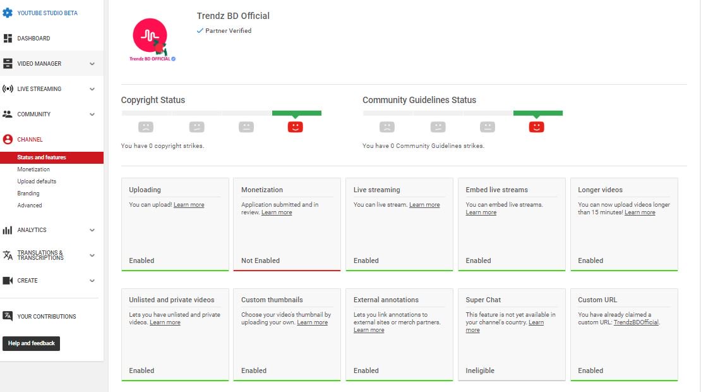Click the green Copyright Status progress bar
Image resolution: width=701 pixels, height=392 pixels.
tap(297, 113)
